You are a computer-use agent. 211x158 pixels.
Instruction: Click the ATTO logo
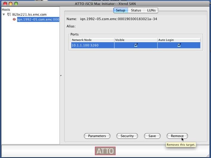[105, 151]
